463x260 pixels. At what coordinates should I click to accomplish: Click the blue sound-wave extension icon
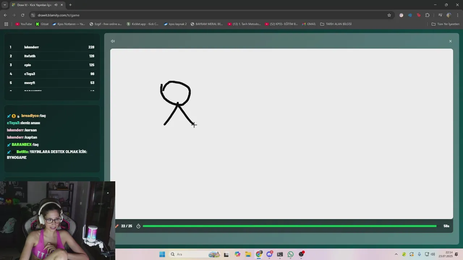[410, 15]
